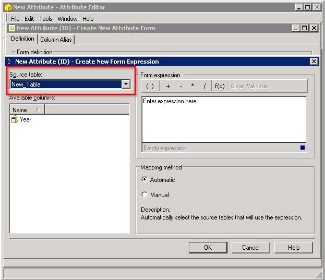
Task: Click the sigma icon in Form Expression title
Action: click(9, 62)
